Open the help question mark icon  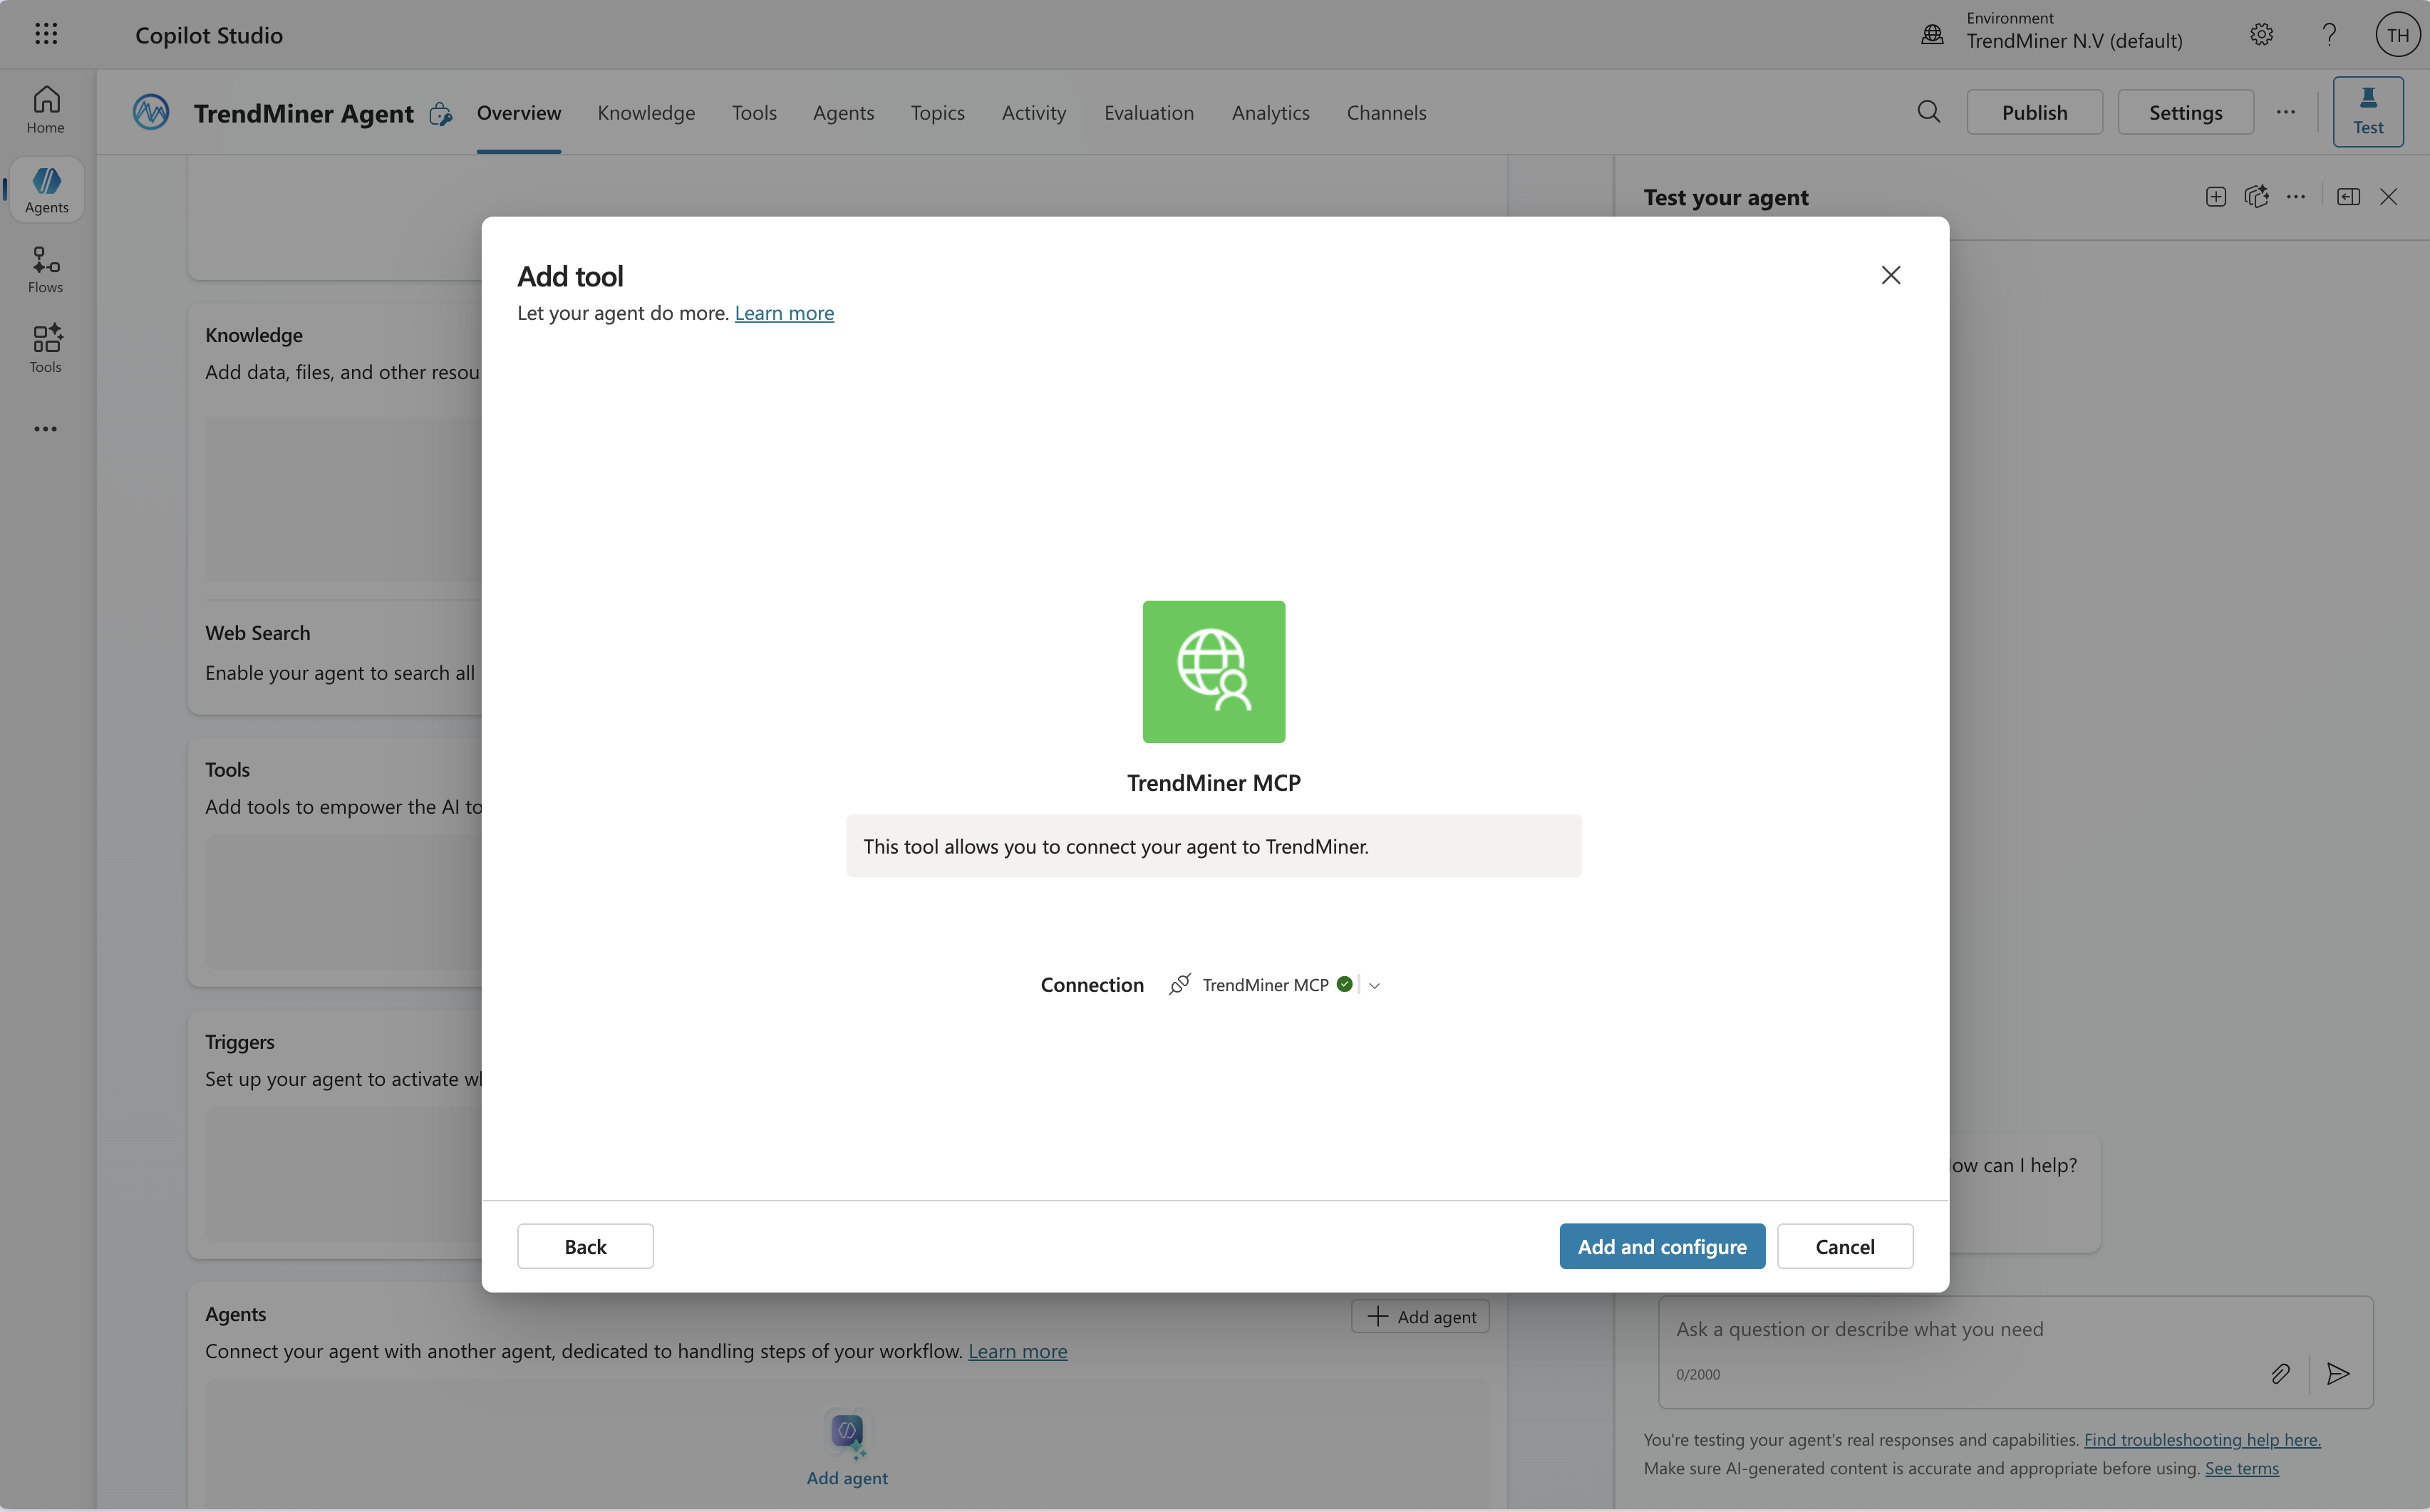click(x=2330, y=35)
